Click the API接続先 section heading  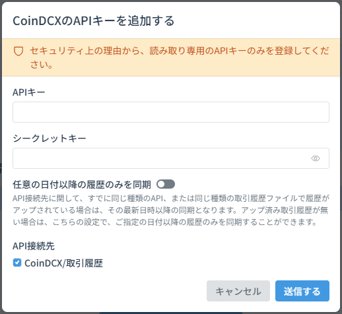(x=34, y=246)
